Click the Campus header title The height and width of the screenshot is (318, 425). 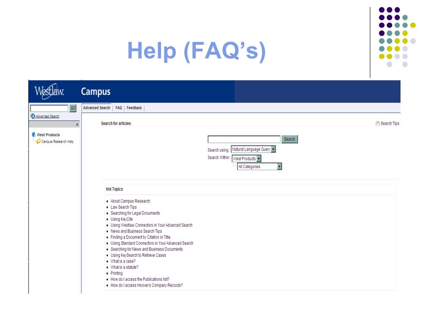coord(96,92)
